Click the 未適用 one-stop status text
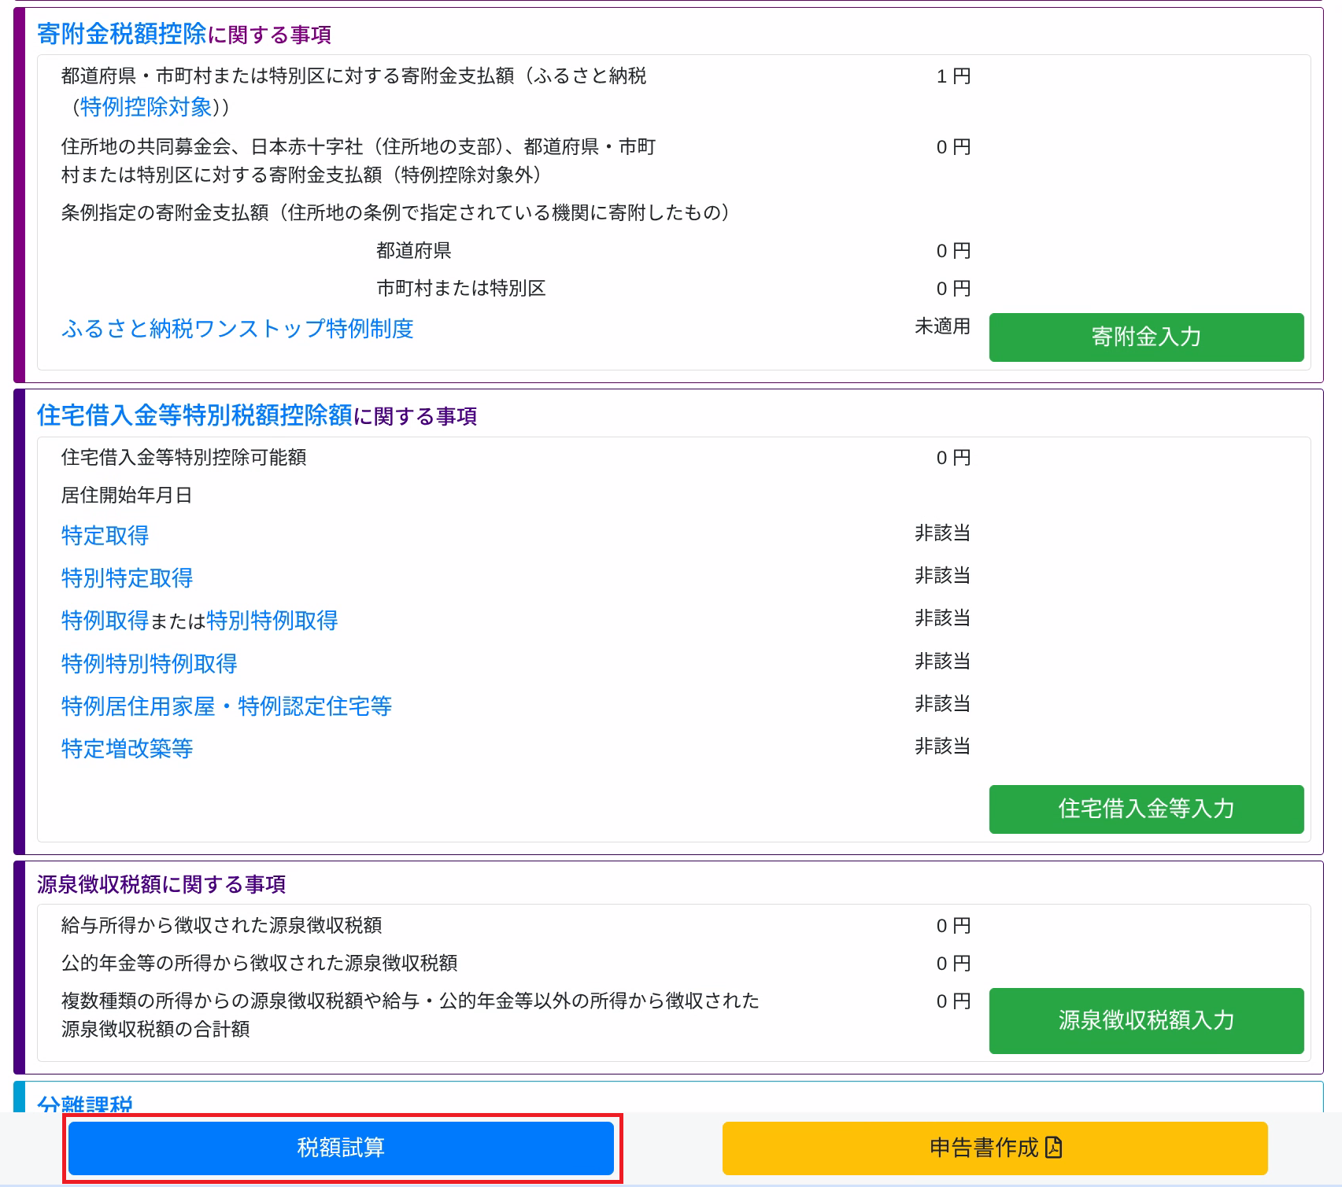Image resolution: width=1342 pixels, height=1187 pixels. [x=941, y=326]
